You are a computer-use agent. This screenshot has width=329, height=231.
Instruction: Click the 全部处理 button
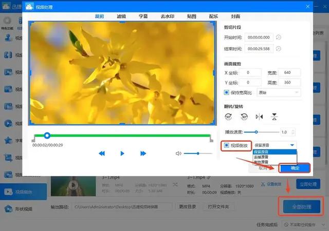pyautogui.click(x=302, y=207)
